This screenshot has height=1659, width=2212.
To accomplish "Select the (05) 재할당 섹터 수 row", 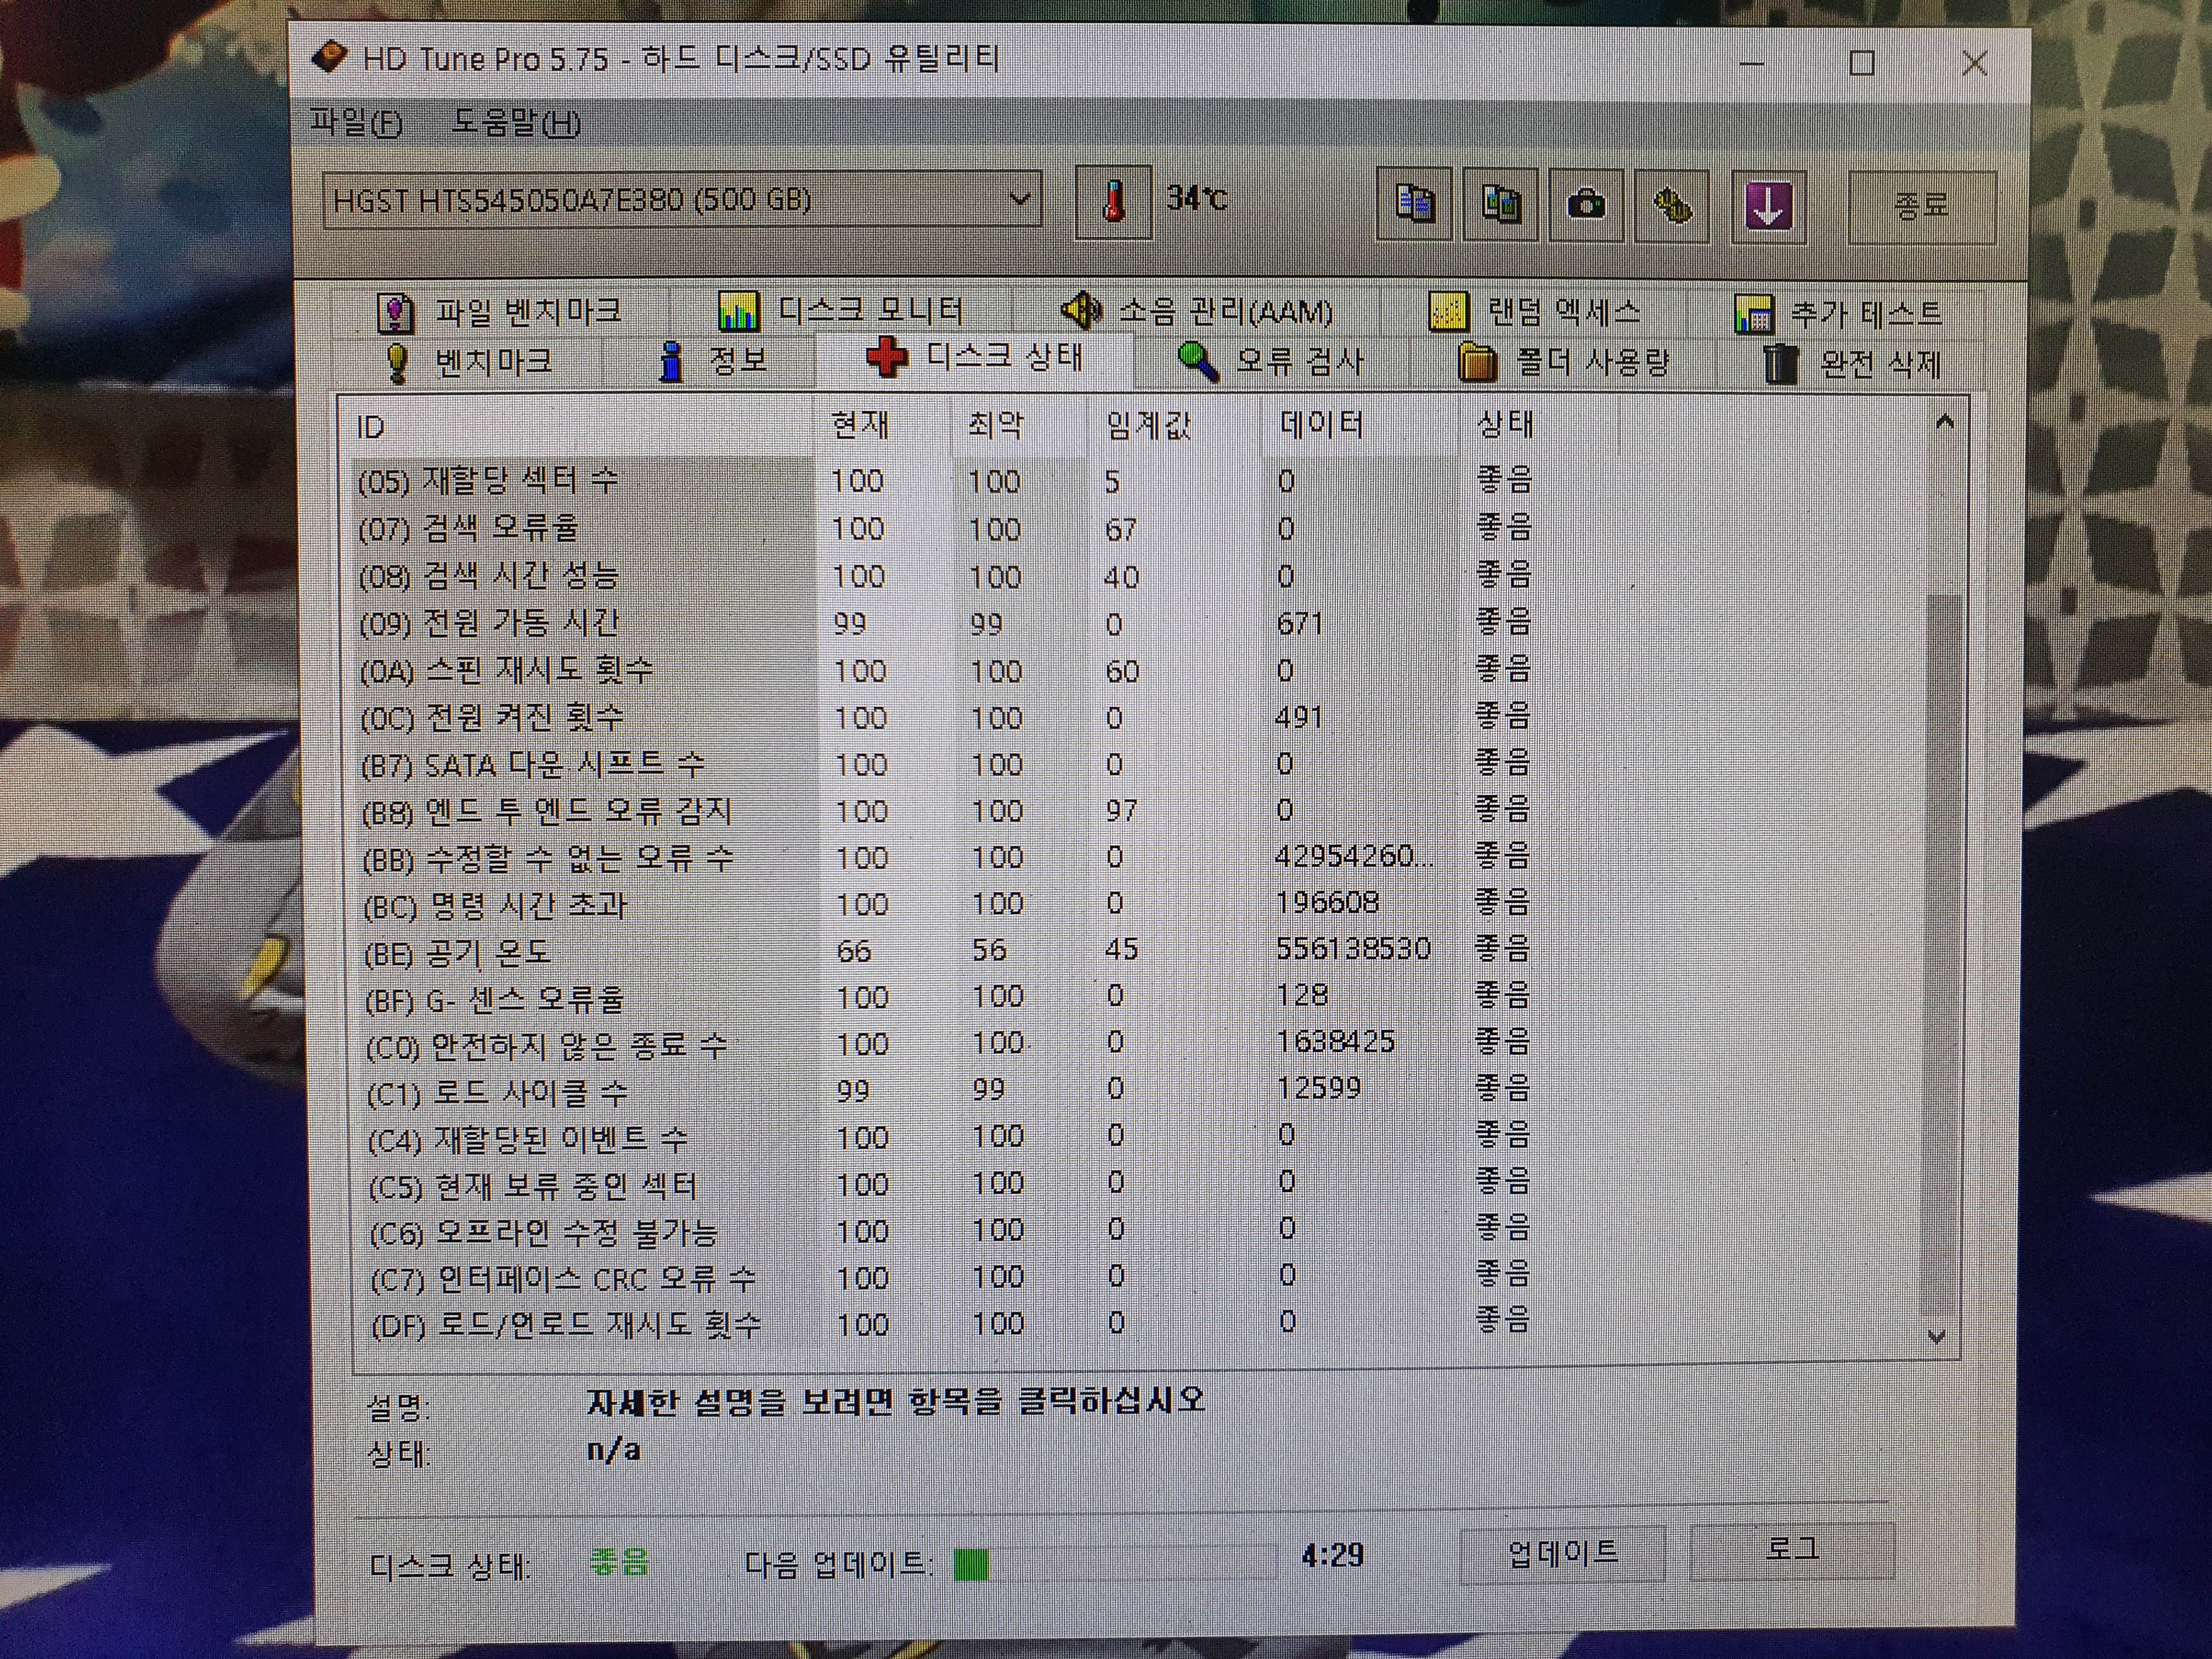I will (x=944, y=481).
